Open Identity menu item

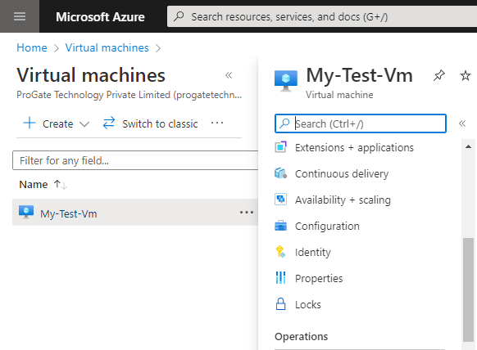coord(313,252)
